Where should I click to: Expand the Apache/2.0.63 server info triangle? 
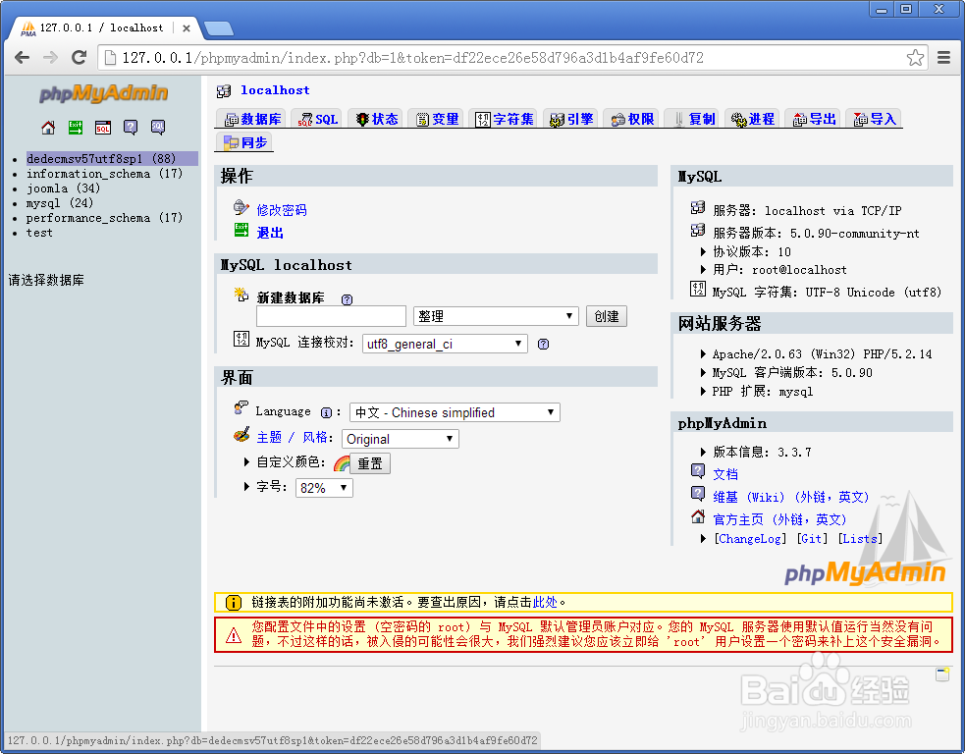coord(704,353)
